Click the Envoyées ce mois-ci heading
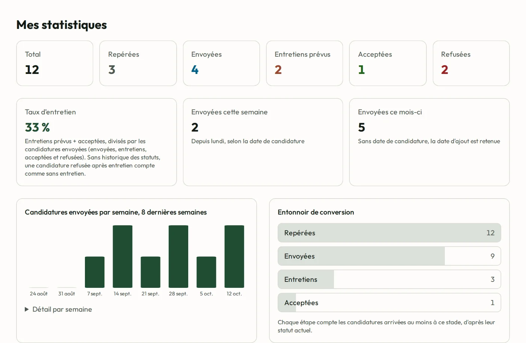Image resolution: width=526 pixels, height=343 pixels. point(390,112)
